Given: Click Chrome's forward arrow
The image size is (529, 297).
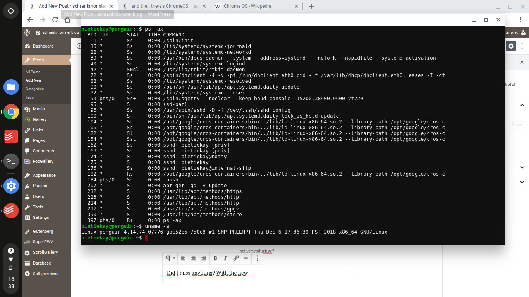Looking at the screenshot, I should [x=43, y=20].
